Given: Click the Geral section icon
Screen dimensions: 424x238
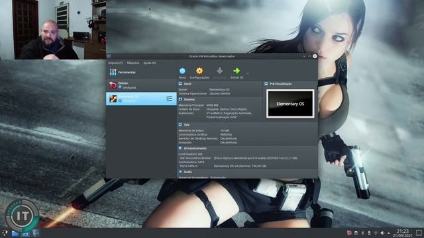Looking at the screenshot, I should coord(180,84).
